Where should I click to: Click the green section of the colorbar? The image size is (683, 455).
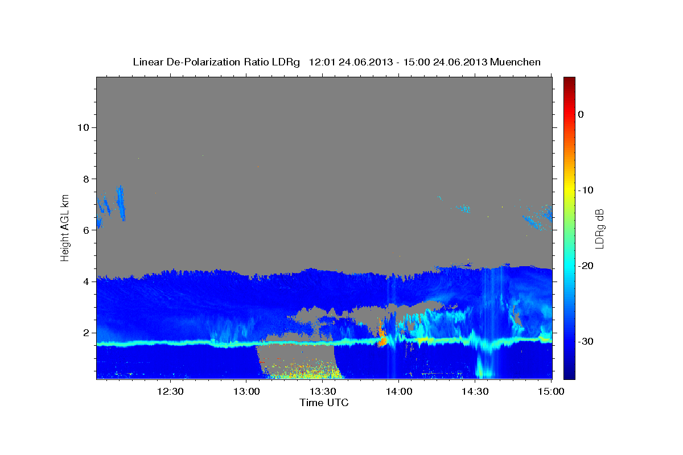point(569,227)
